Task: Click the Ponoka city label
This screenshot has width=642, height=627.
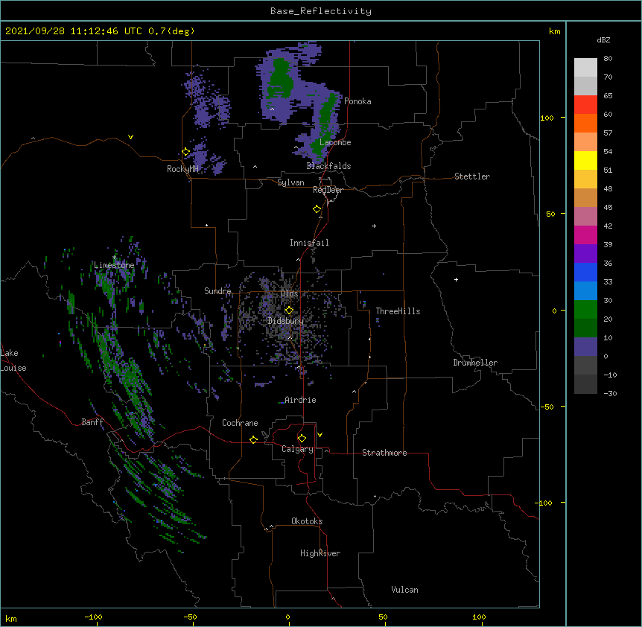Action: coord(357,101)
